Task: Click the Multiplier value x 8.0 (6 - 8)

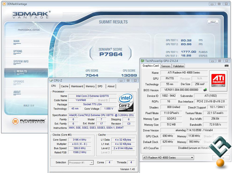Action: [80, 144]
